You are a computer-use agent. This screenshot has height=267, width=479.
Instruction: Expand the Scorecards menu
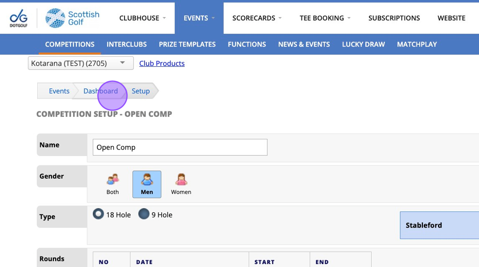(x=257, y=18)
